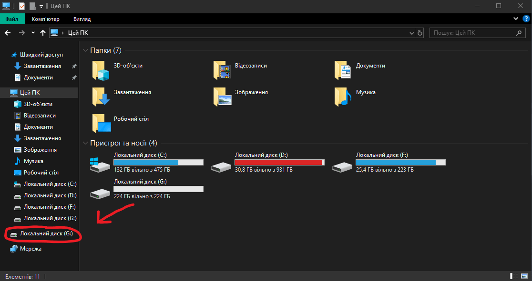Switch to details view via status bar icon
Viewport: 532px width, 281px height.
tap(514, 276)
